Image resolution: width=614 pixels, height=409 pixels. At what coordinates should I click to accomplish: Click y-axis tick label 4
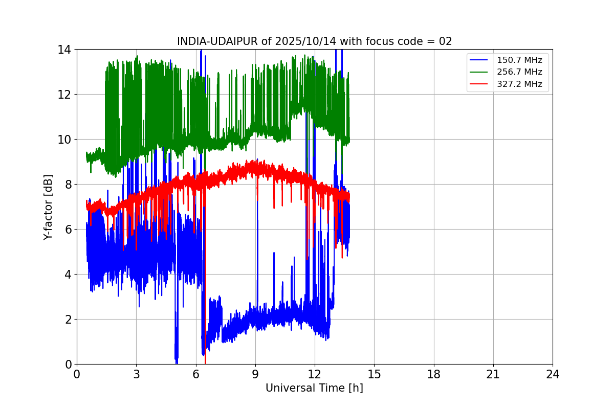(x=68, y=275)
